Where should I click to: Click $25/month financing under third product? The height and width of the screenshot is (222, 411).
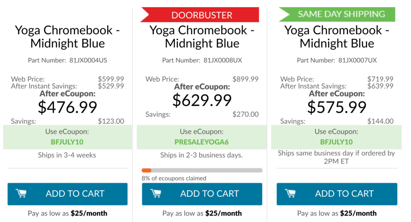(358, 213)
